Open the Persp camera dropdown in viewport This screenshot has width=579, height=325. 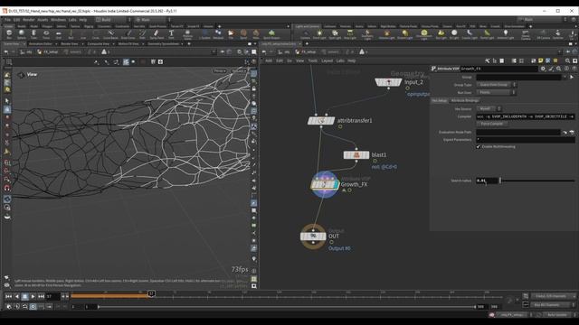(x=220, y=70)
